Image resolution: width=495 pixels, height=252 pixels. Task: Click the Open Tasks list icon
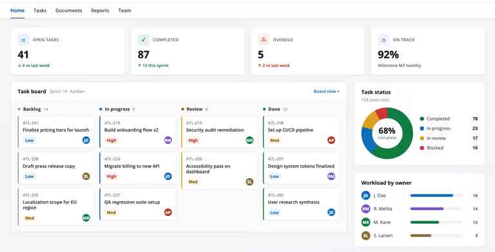[23, 40]
